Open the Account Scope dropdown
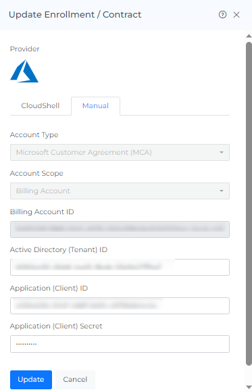This screenshot has width=252, height=392. click(120, 191)
